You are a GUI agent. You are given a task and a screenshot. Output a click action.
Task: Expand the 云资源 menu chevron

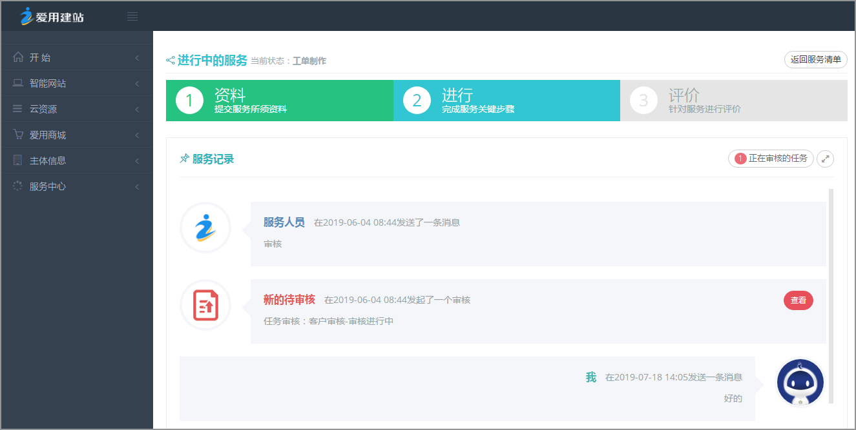pyautogui.click(x=137, y=110)
